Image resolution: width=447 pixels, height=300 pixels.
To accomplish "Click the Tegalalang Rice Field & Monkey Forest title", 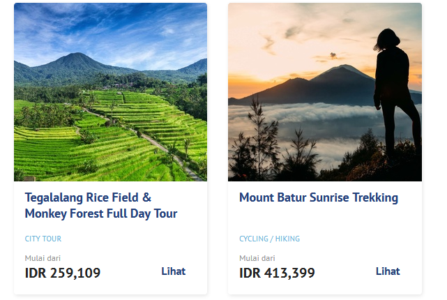I will (x=101, y=205).
